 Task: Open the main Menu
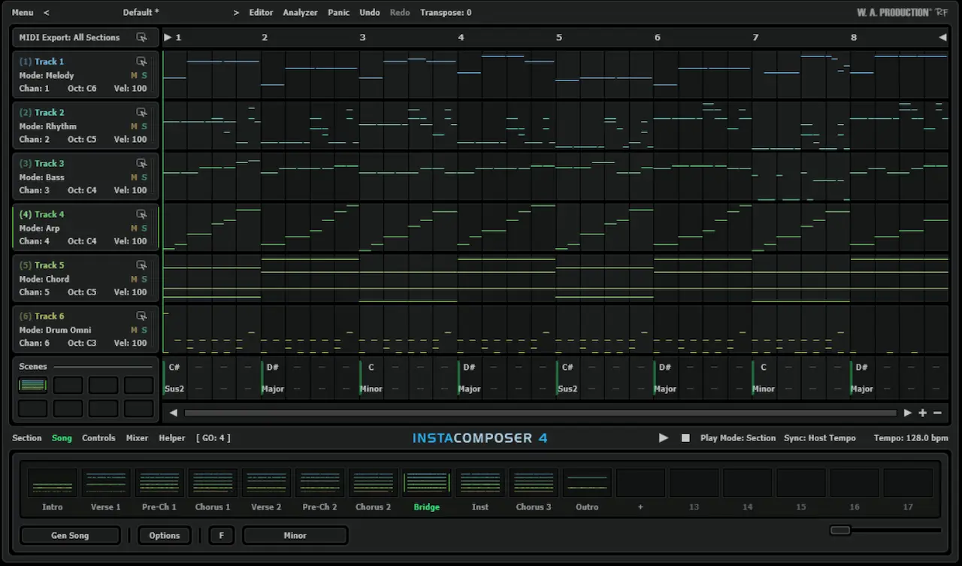(x=23, y=13)
